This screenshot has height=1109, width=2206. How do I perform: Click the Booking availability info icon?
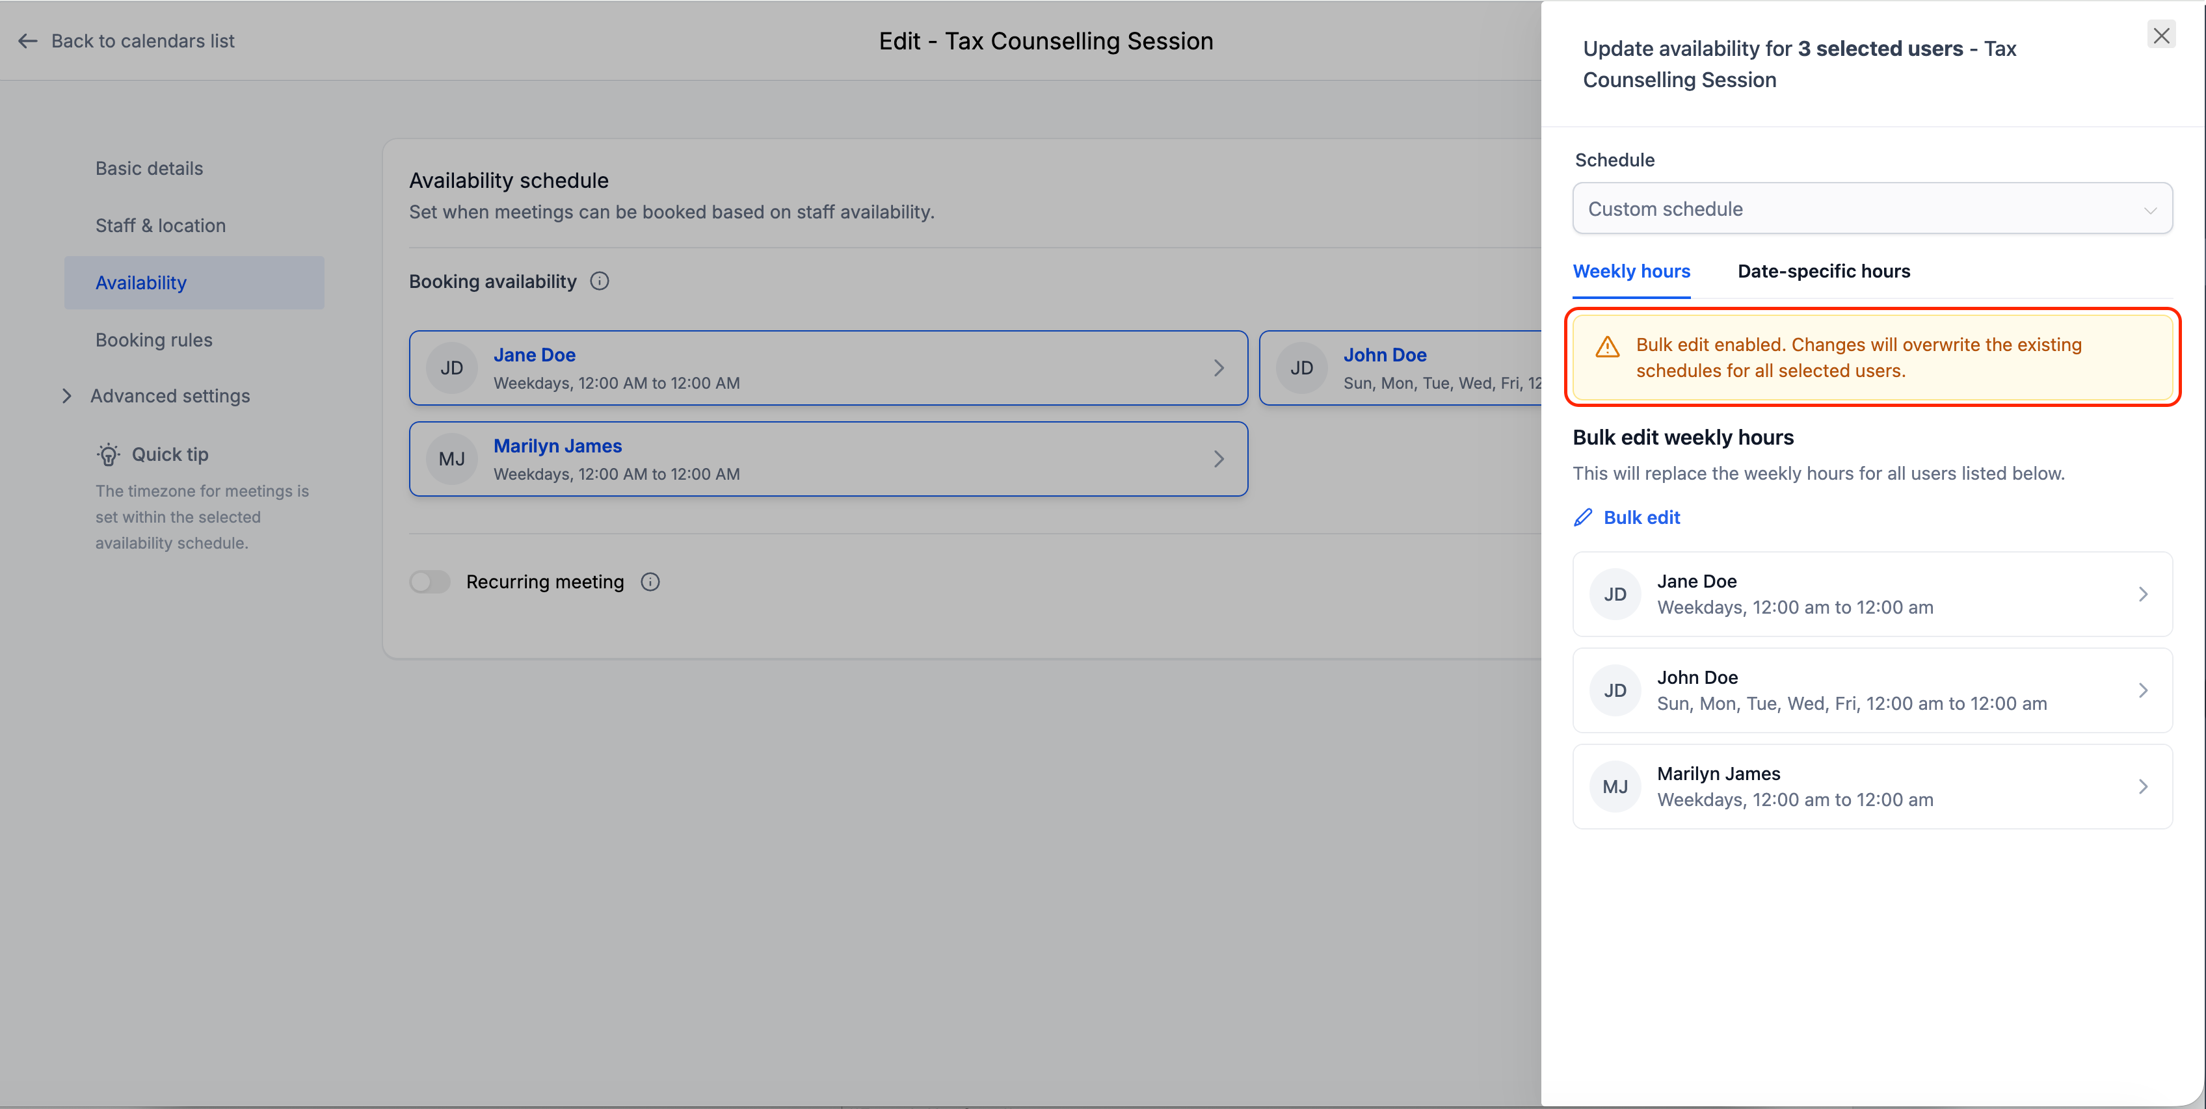[600, 281]
